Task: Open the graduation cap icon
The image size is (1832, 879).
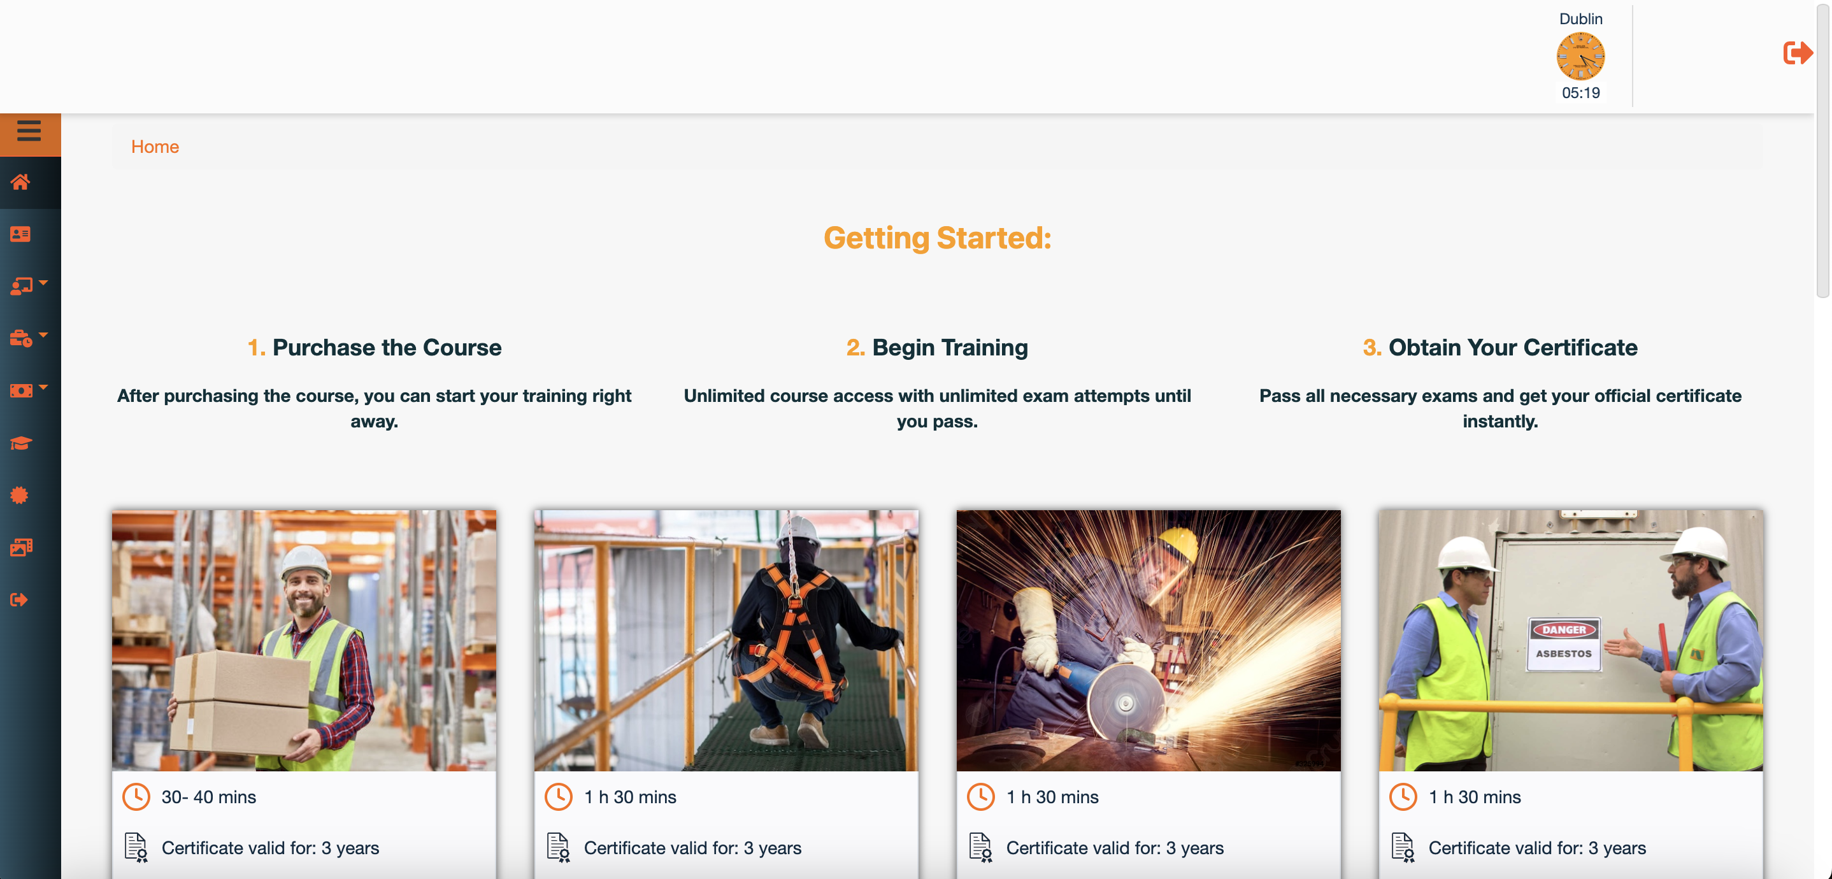Action: [x=20, y=443]
